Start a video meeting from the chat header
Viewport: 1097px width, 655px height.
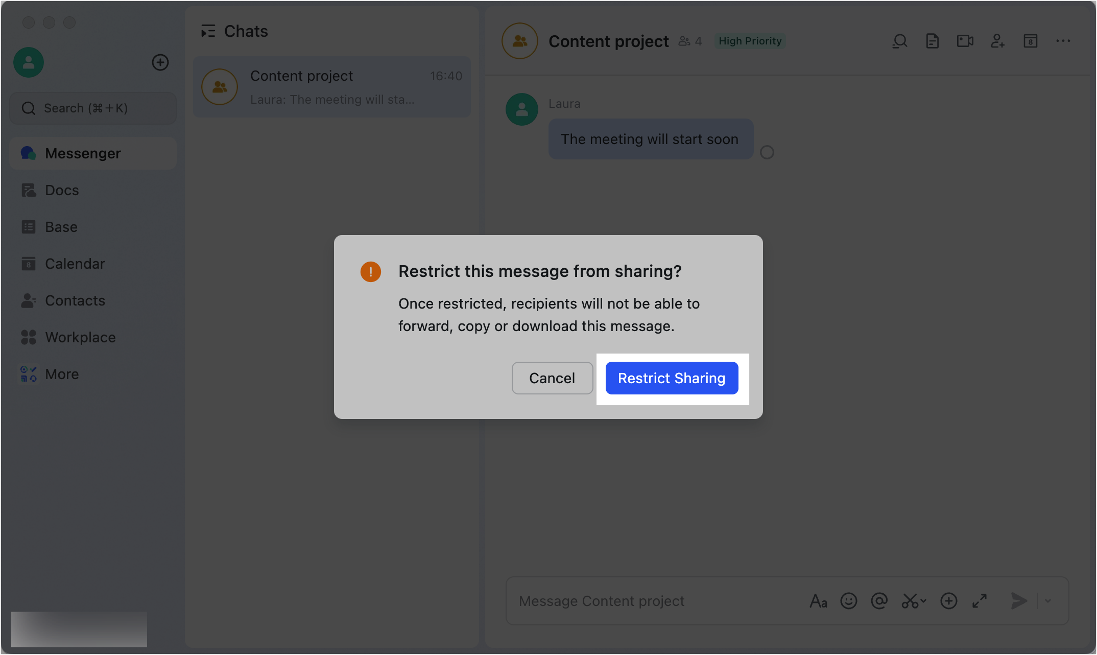point(965,41)
